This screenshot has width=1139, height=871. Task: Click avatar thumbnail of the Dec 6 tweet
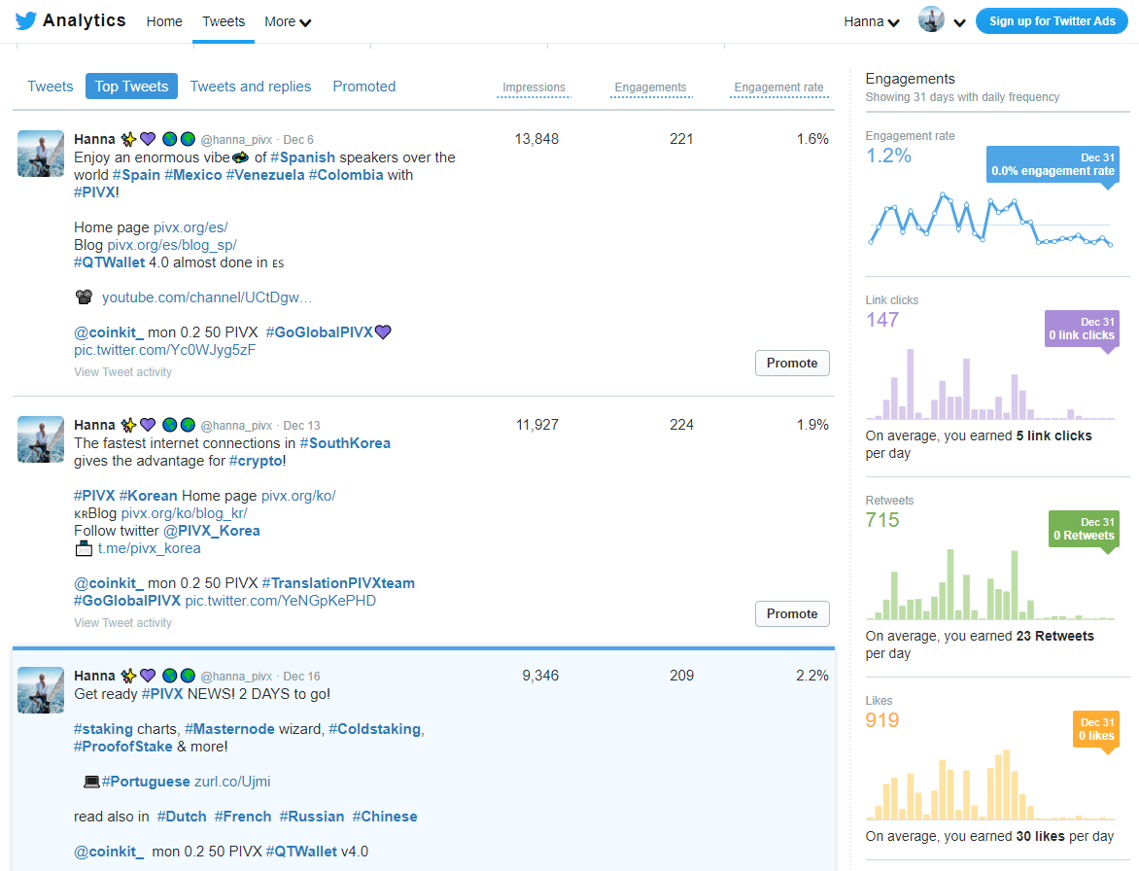click(41, 154)
